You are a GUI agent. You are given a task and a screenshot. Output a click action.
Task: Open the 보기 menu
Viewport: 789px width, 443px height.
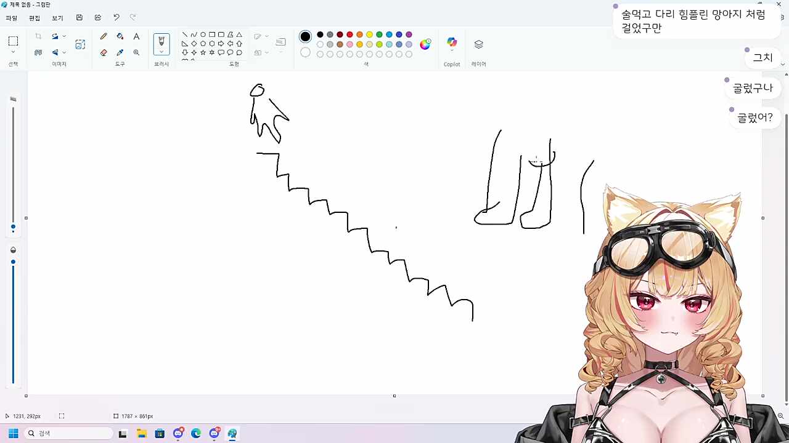pos(57,18)
